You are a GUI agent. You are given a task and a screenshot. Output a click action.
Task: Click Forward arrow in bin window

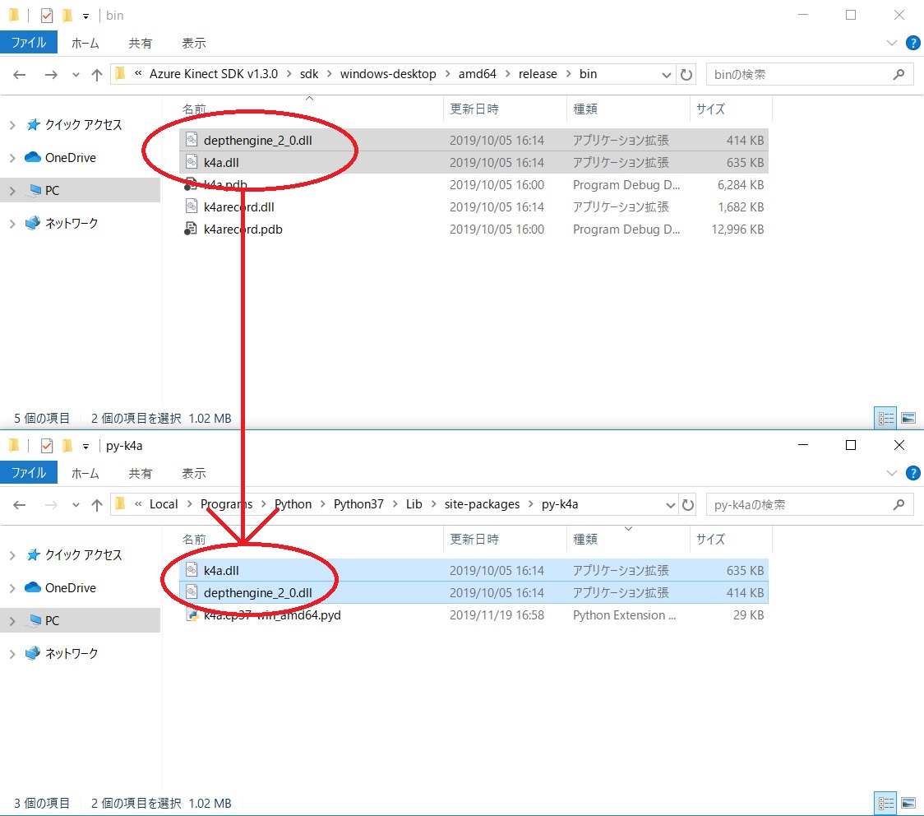51,75
